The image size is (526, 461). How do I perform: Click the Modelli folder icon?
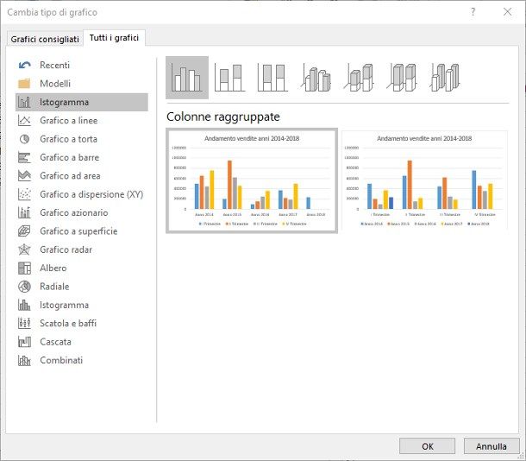[24, 84]
